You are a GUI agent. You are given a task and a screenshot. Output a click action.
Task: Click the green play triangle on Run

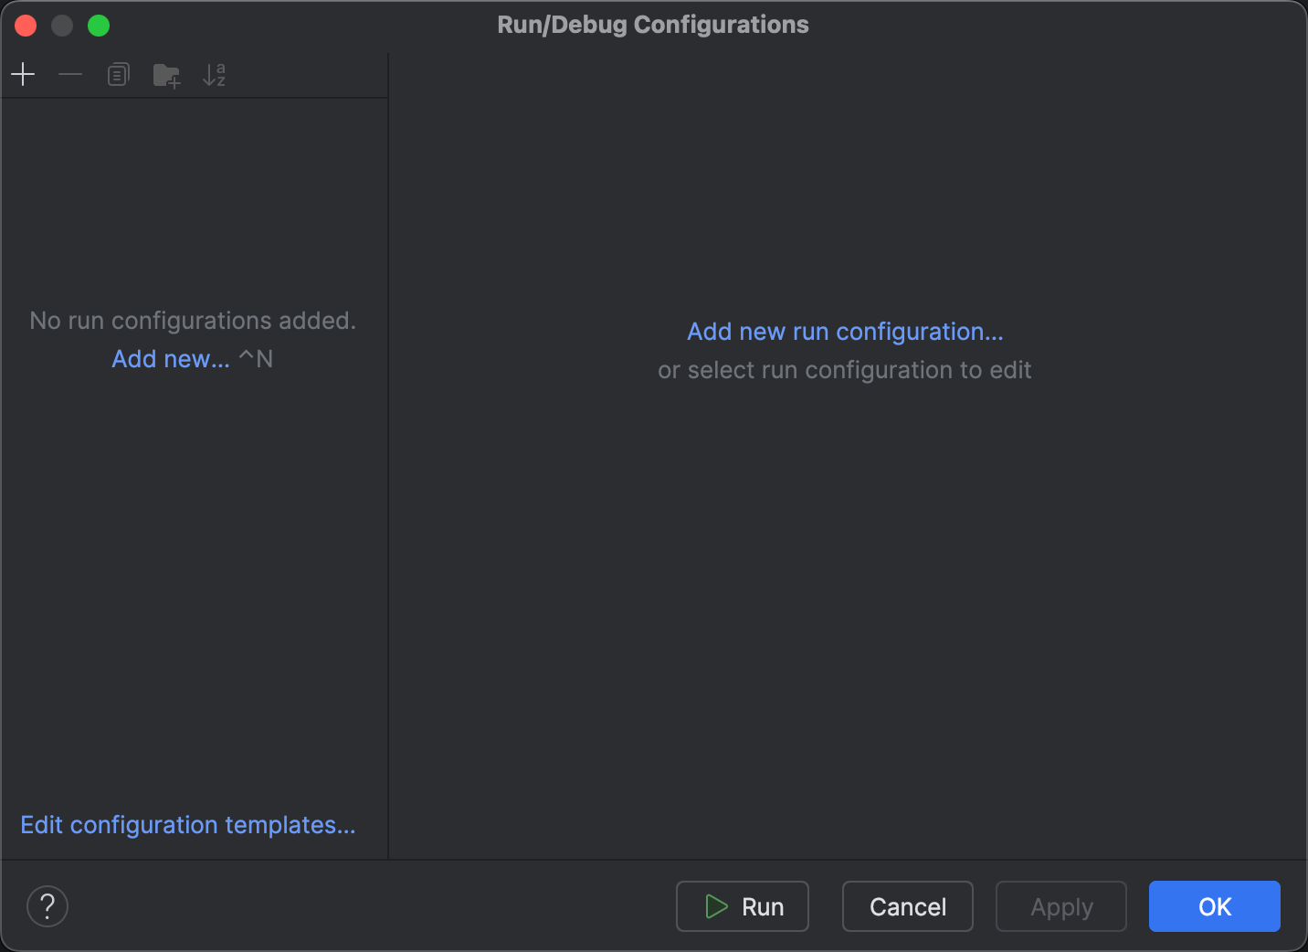point(716,906)
